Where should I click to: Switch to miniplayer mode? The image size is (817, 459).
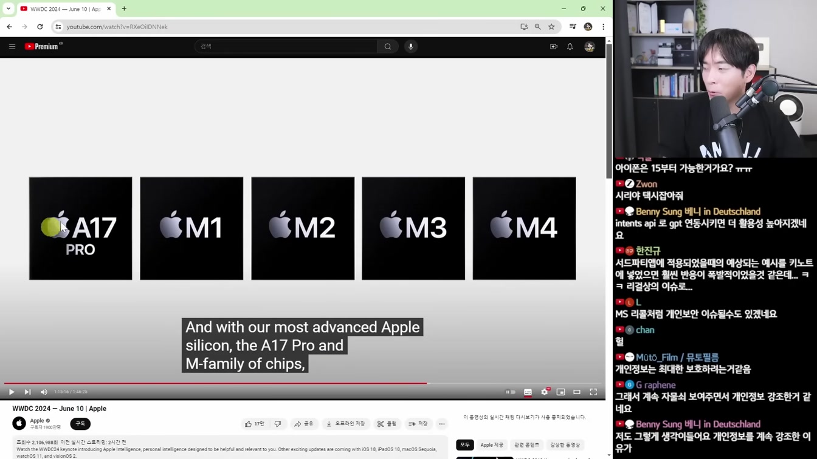tap(560, 392)
